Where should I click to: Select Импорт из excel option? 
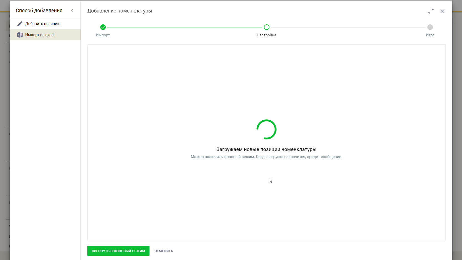(45, 35)
